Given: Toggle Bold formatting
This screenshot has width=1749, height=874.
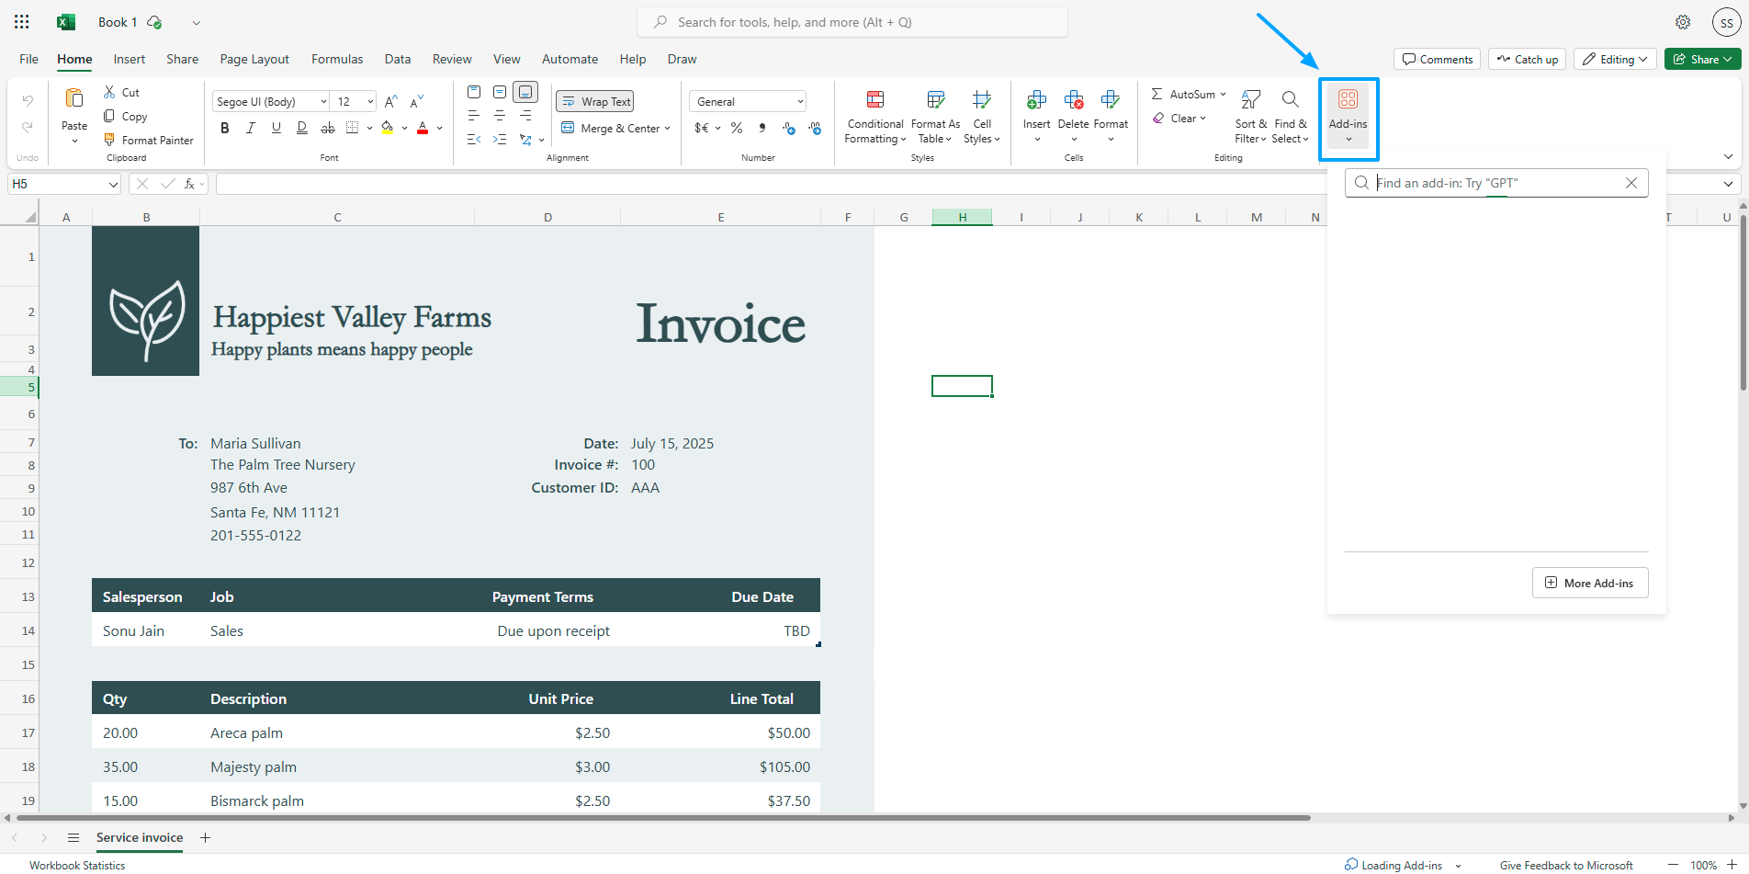Looking at the screenshot, I should (x=225, y=128).
